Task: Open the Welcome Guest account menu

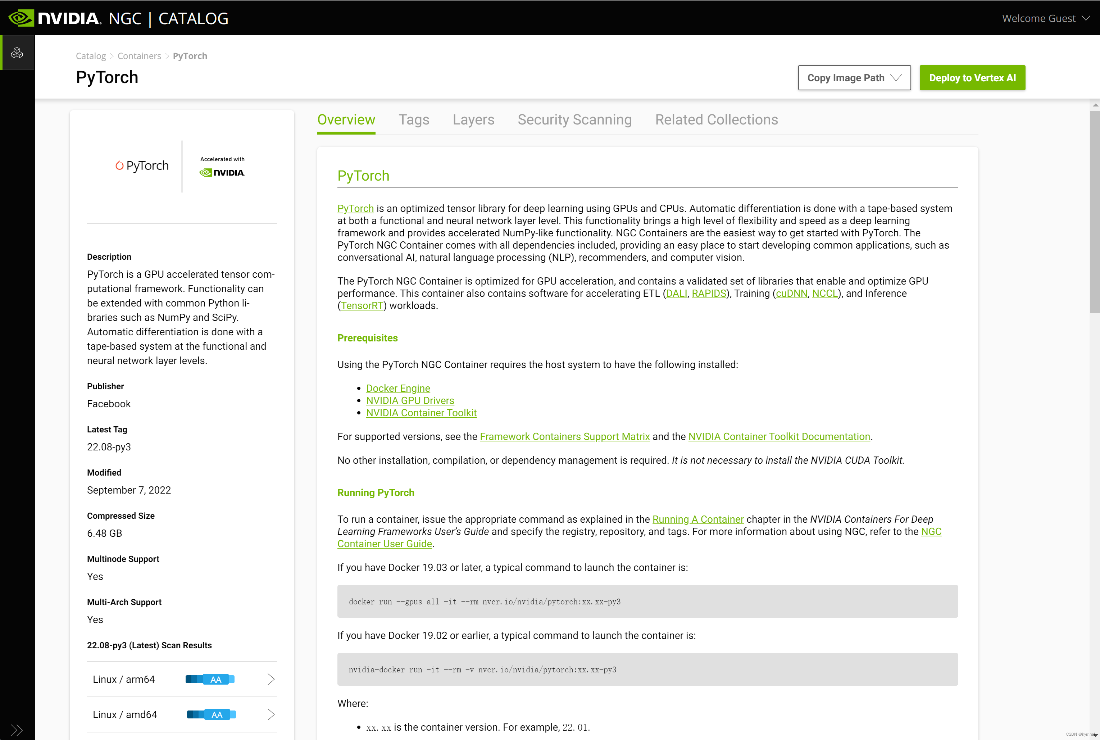Action: [1045, 18]
